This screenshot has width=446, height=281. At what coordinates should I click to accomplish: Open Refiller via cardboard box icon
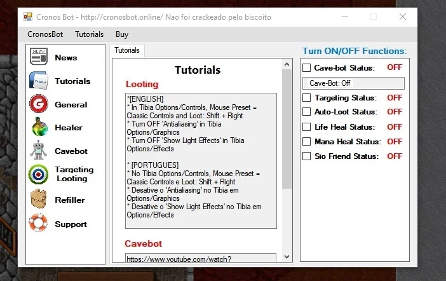click(38, 199)
